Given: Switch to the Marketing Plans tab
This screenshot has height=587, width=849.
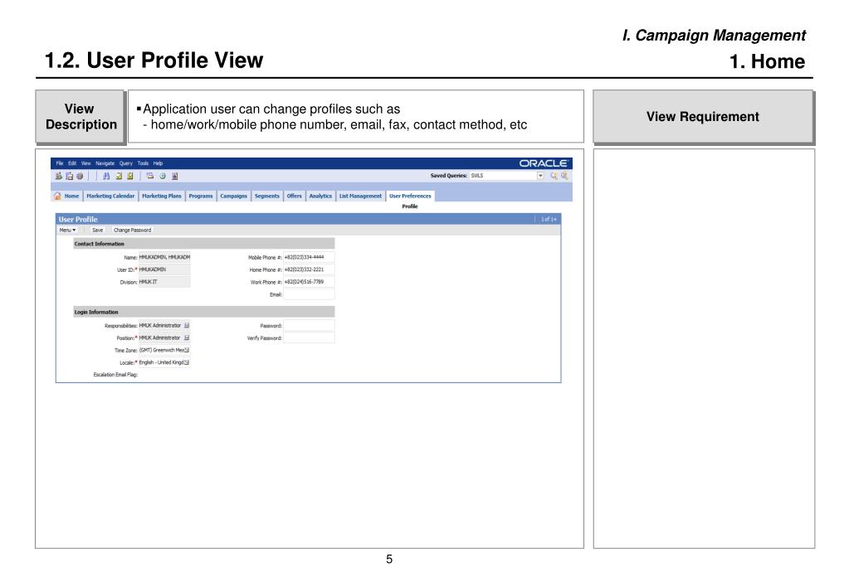Looking at the screenshot, I should click(x=161, y=196).
